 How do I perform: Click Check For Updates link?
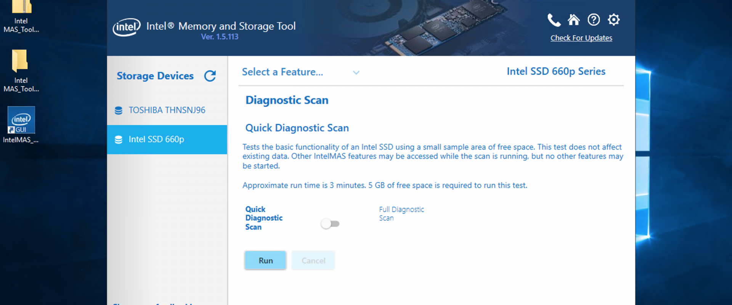point(581,38)
